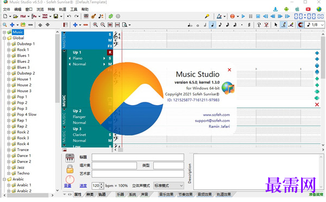326x202 pixels.
Task: Open dropdown arrow next to new file icon
Action: click(10, 16)
